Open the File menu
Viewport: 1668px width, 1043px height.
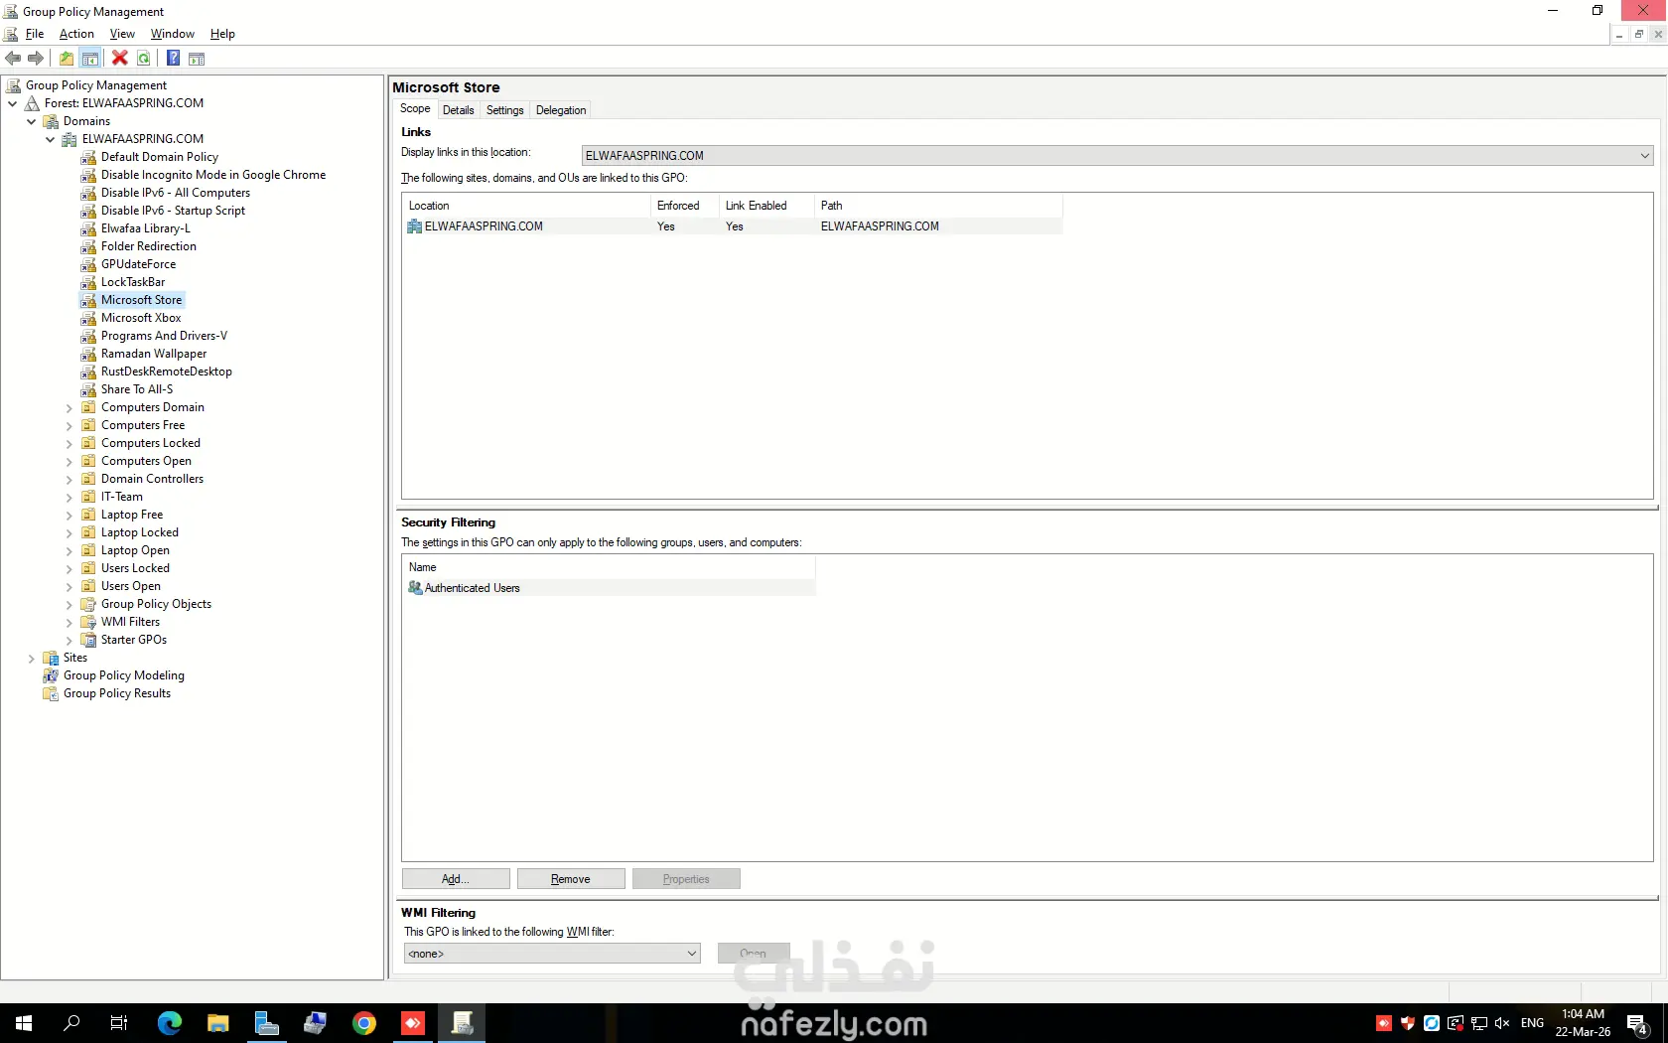click(35, 34)
